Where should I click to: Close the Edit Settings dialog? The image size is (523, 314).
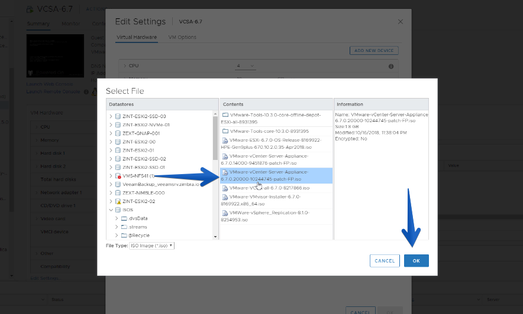(401, 22)
